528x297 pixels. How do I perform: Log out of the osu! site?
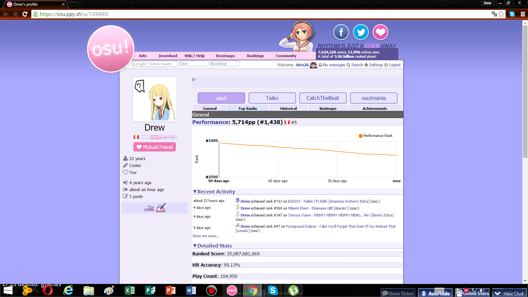392,65
